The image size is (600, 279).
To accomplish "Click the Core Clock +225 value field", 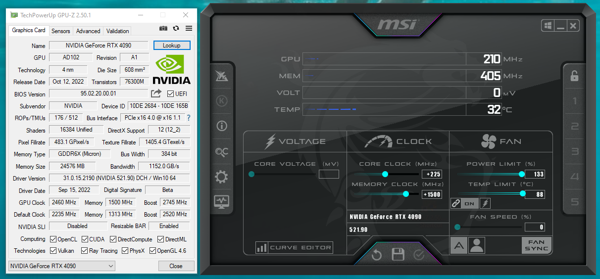I will [x=431, y=174].
